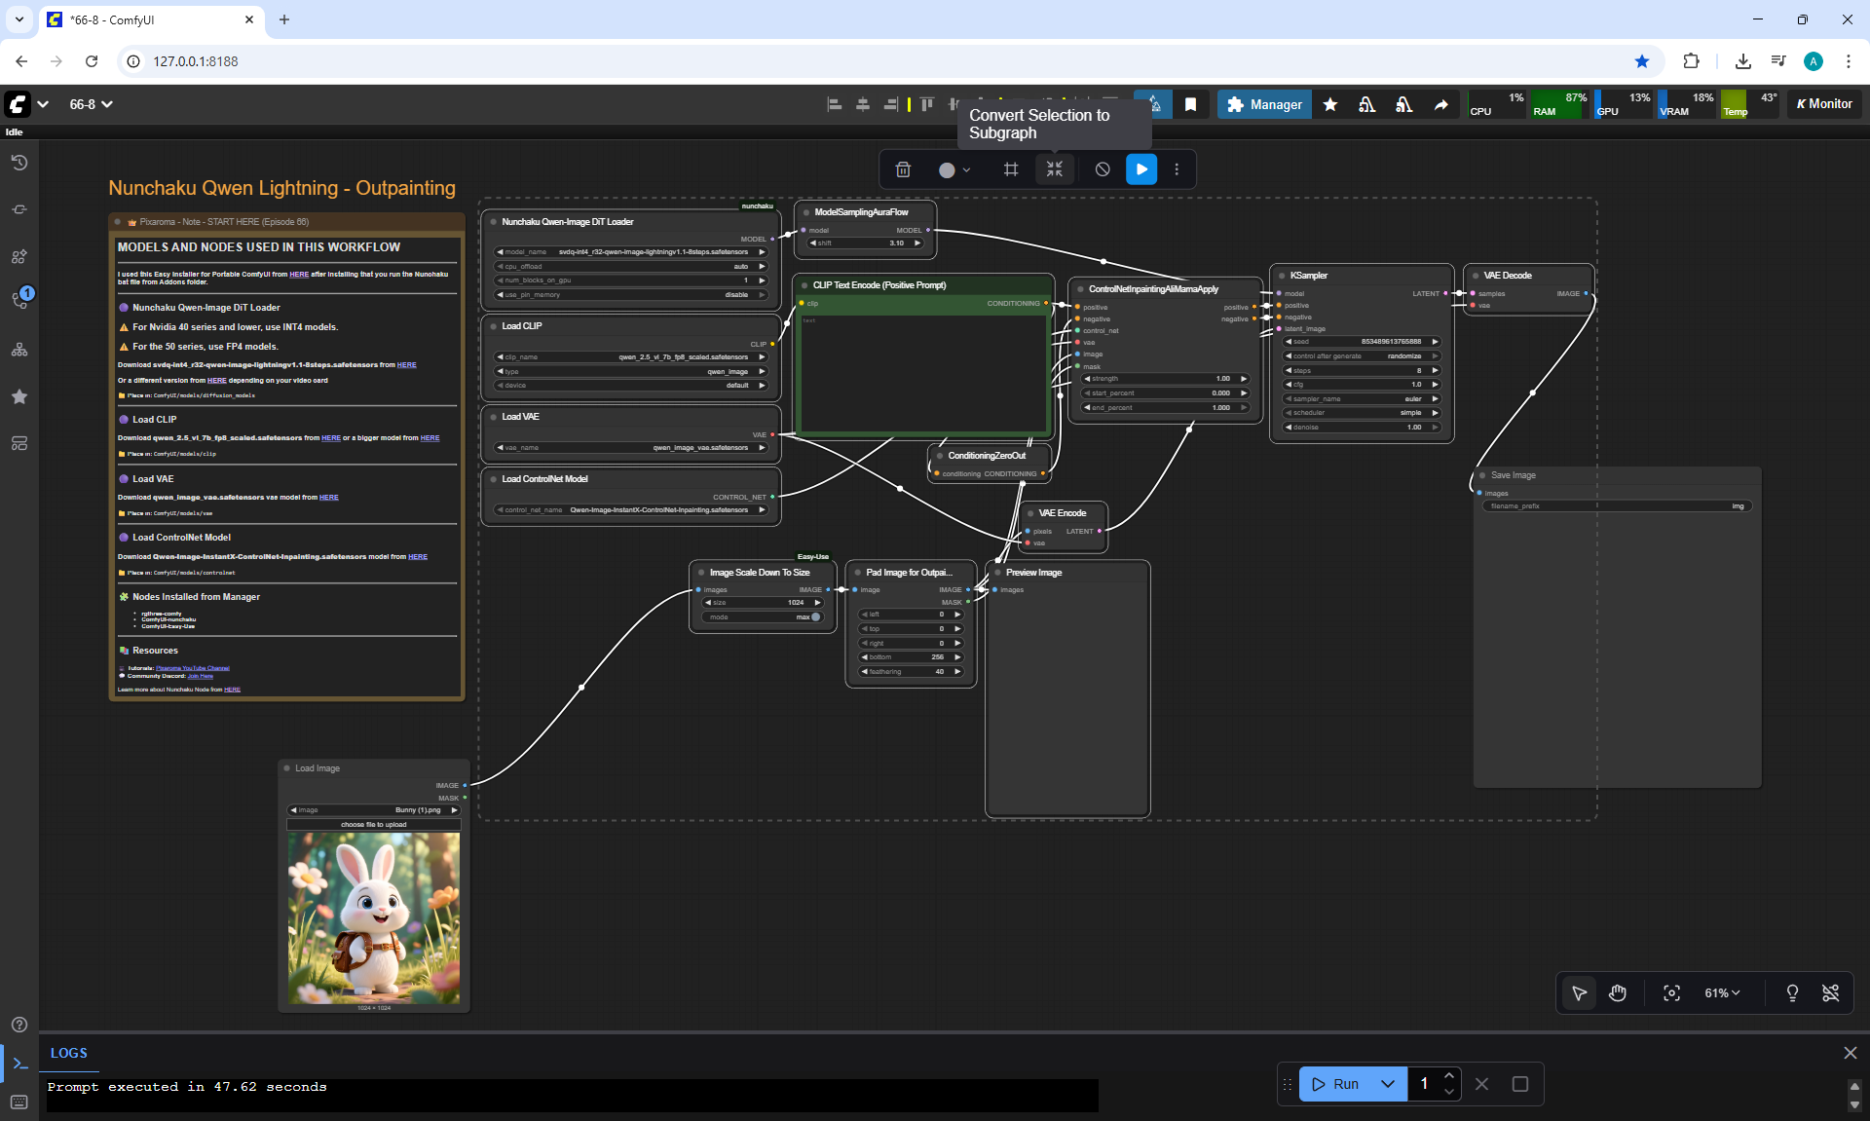Image resolution: width=1870 pixels, height=1121 pixels.
Task: Click the bunny image thumbnail in Load Image
Action: click(x=374, y=917)
